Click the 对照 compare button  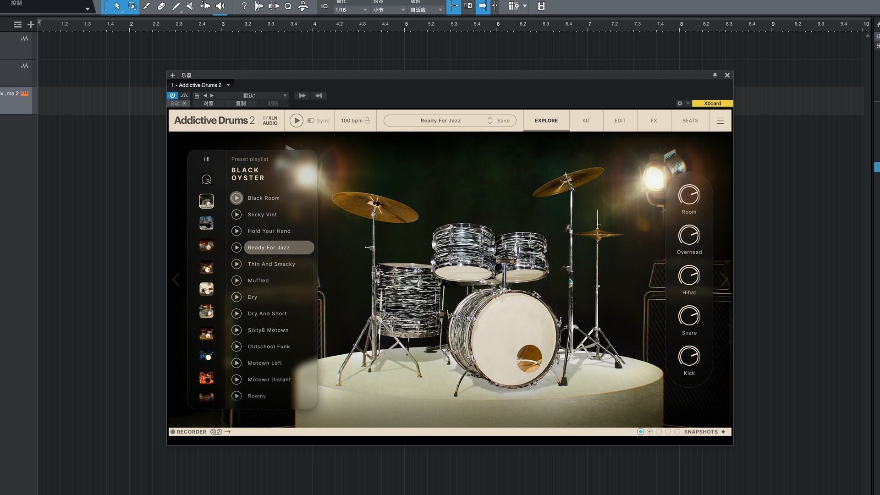[209, 104]
